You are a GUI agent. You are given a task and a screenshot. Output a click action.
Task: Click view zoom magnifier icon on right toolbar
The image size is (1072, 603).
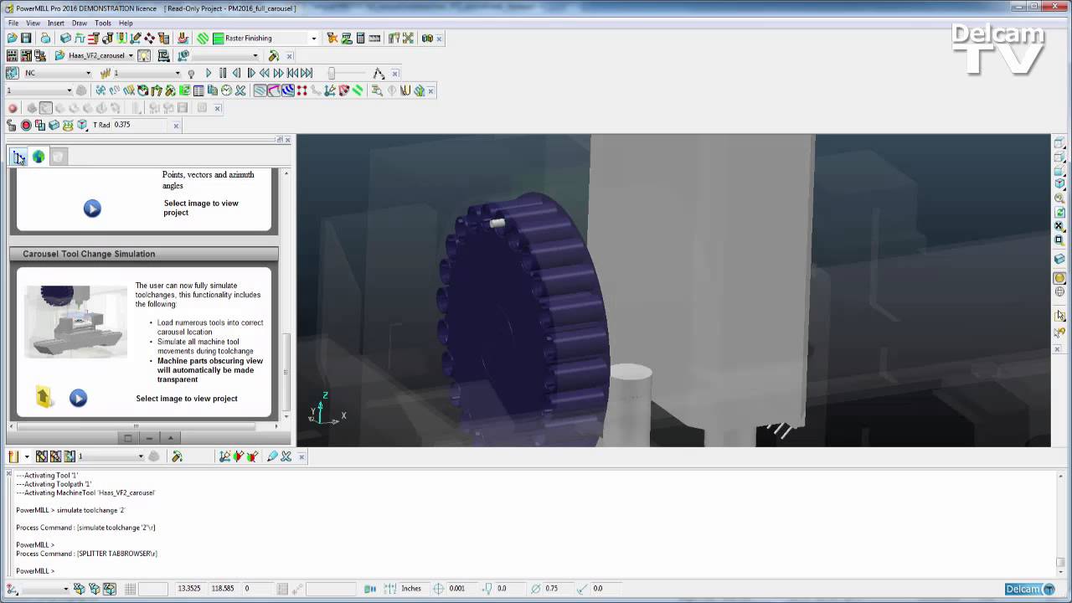tap(1059, 199)
